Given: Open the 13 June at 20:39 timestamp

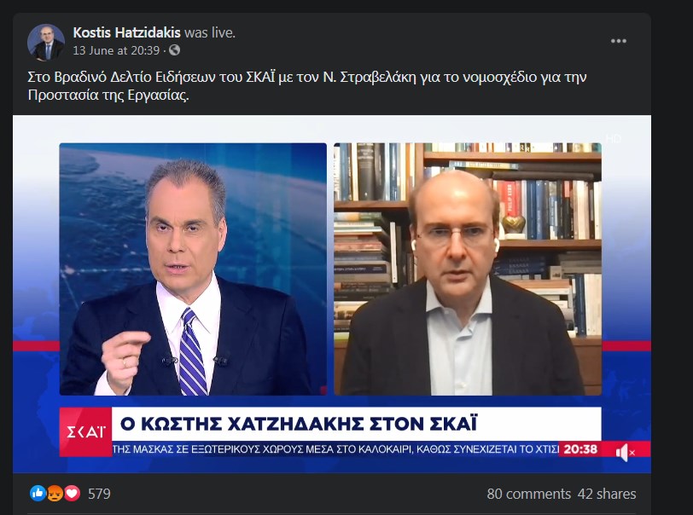Looking at the screenshot, I should pyautogui.click(x=116, y=50).
